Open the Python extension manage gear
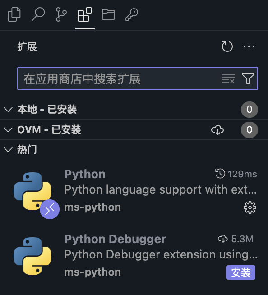Image resolution: width=268 pixels, height=295 pixels. pyautogui.click(x=250, y=207)
